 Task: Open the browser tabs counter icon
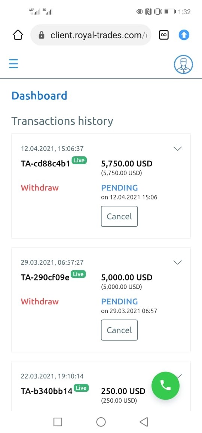tap(164, 35)
